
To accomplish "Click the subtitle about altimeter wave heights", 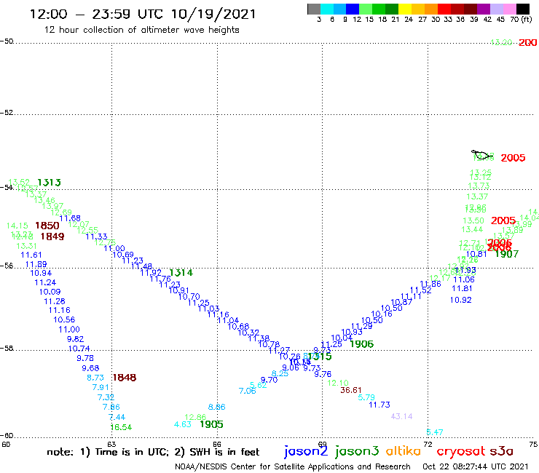I will tap(141, 30).
